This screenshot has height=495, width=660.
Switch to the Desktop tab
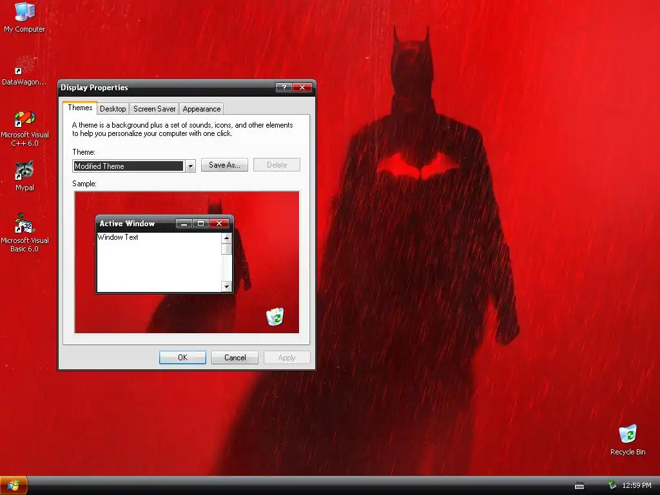[x=113, y=108]
